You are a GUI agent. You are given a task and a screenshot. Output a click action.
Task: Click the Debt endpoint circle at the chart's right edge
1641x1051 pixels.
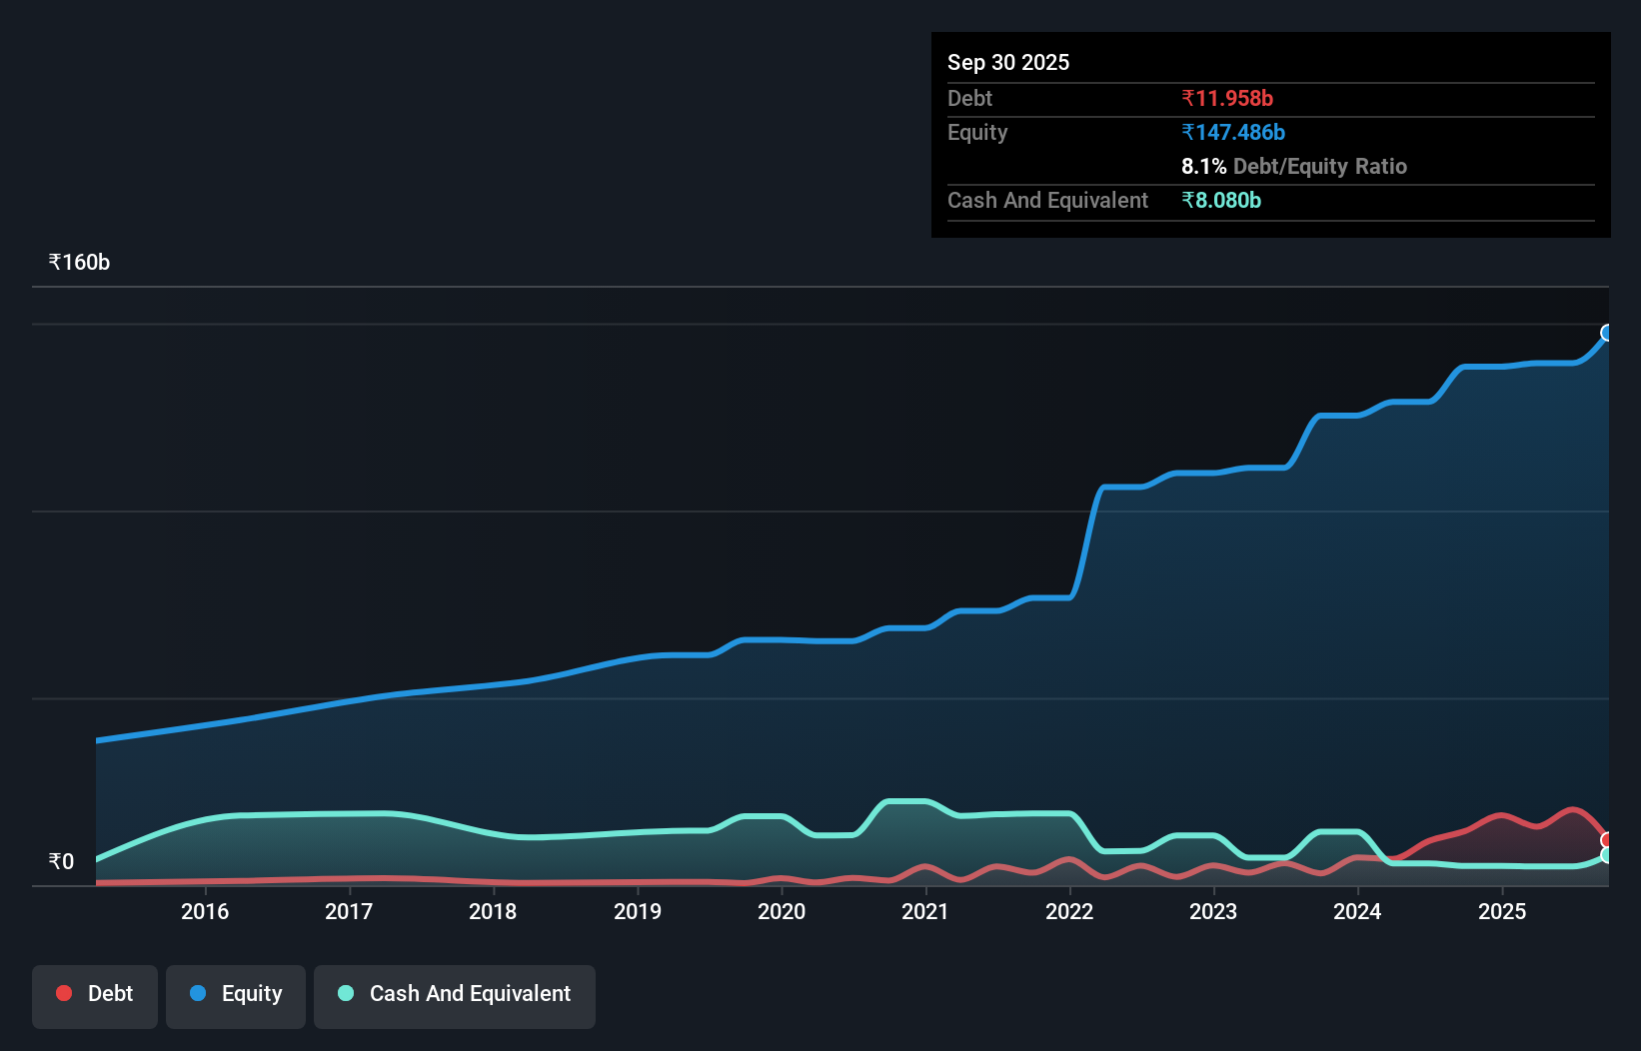(1604, 839)
